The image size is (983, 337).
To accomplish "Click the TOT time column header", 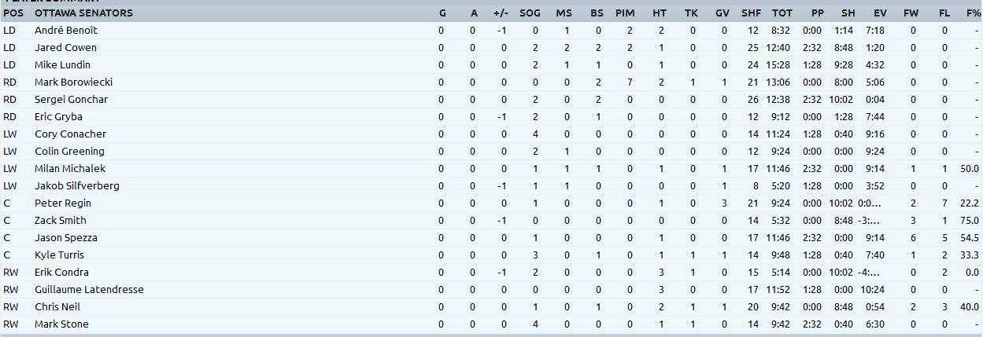I will (782, 13).
